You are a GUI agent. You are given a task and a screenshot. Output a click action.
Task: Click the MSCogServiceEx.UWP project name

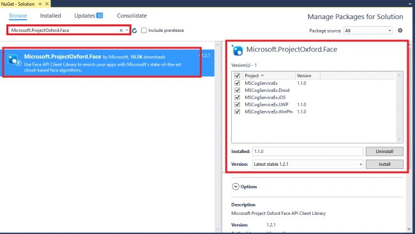coord(266,105)
